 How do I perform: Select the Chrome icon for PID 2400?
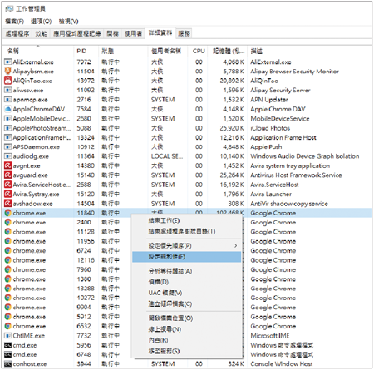click(x=7, y=222)
